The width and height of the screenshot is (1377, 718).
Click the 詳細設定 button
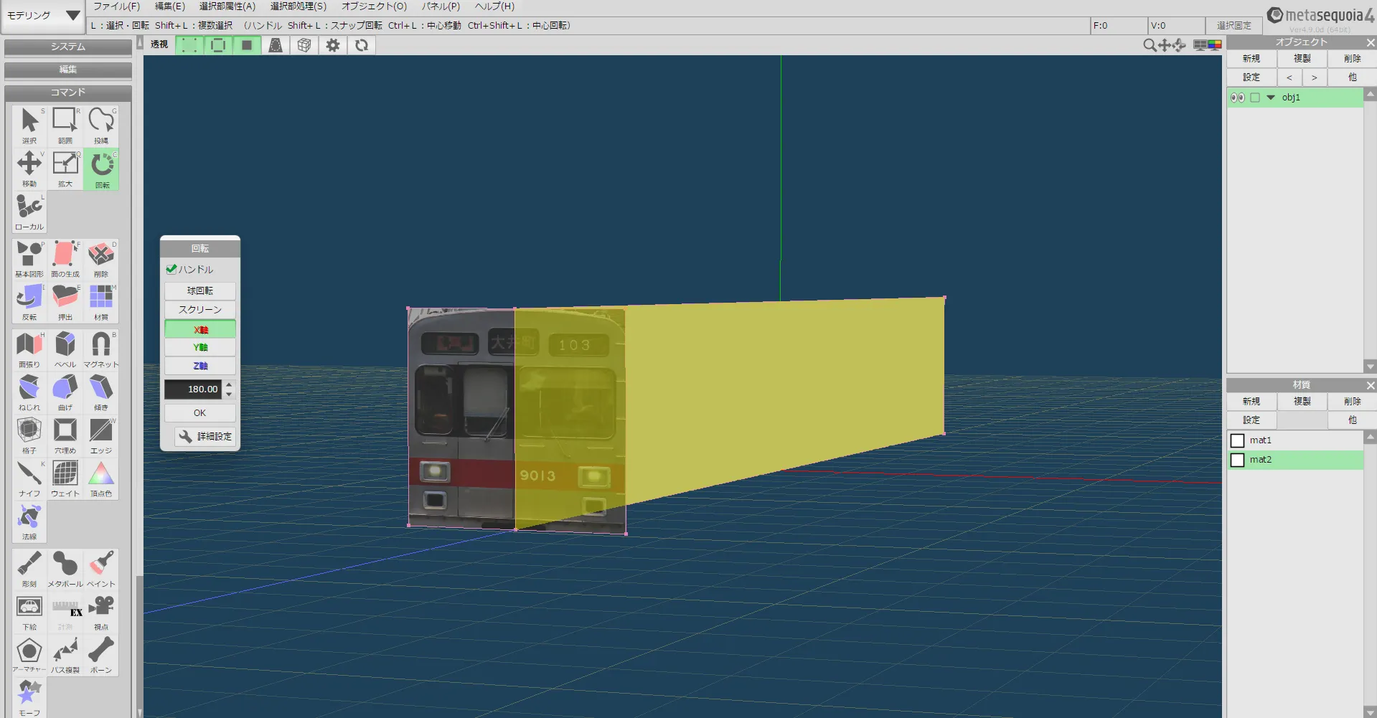[x=205, y=436]
